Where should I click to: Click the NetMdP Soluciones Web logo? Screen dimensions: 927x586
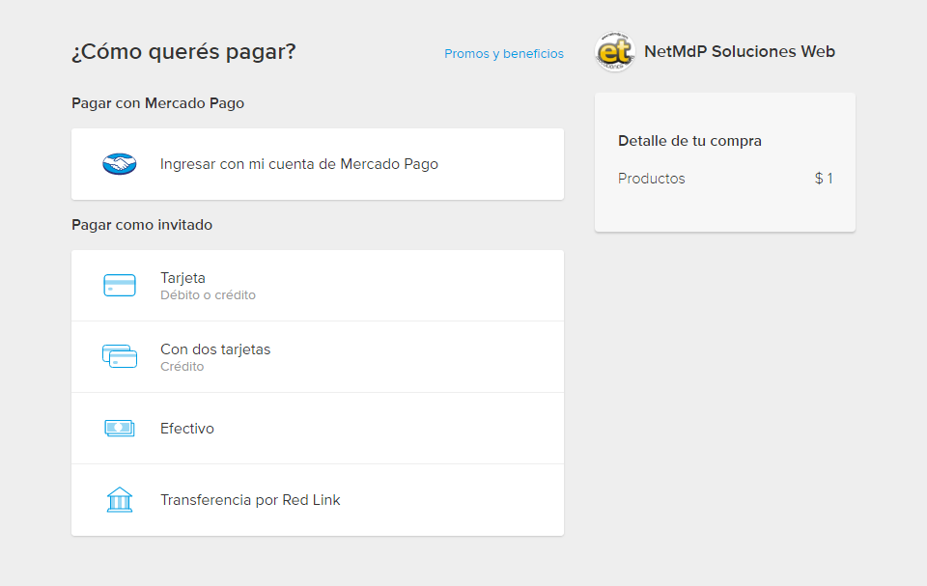[x=615, y=52]
